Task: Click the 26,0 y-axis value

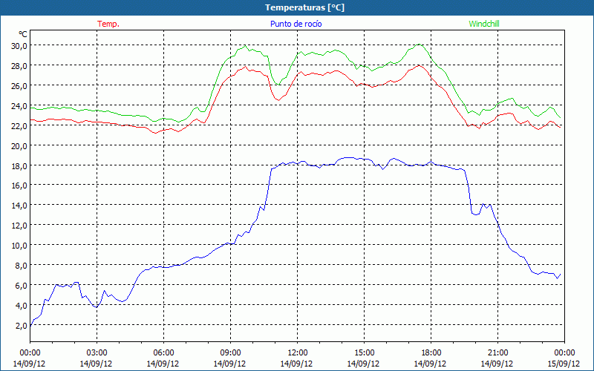Action: point(19,85)
